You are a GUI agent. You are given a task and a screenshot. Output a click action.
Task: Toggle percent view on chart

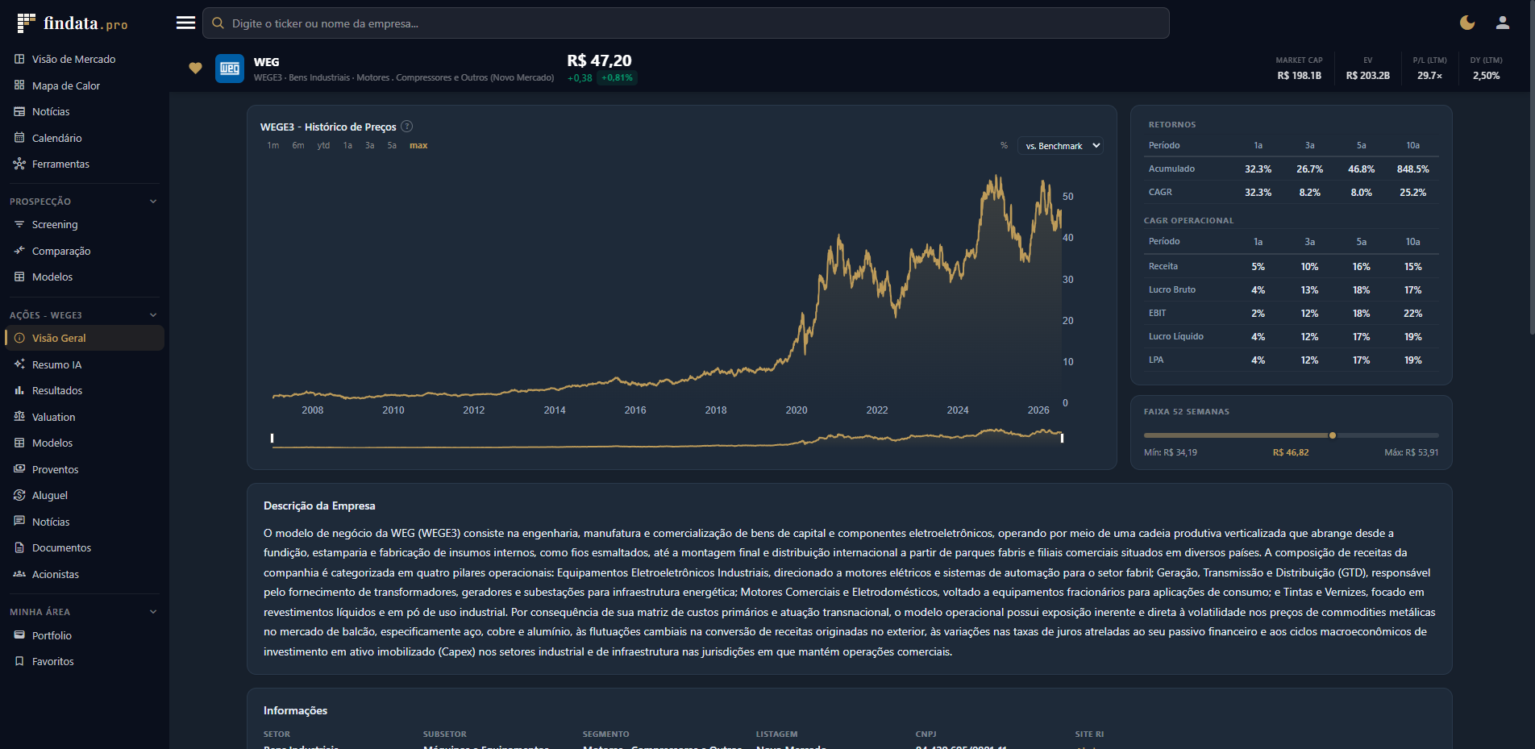[x=1004, y=146]
